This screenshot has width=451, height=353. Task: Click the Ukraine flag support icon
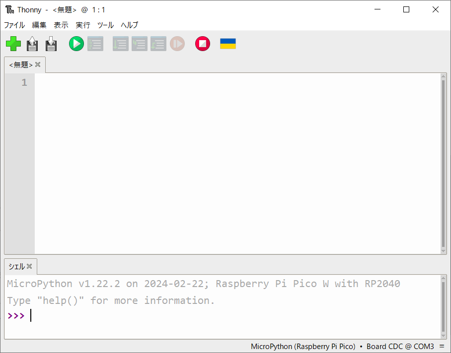[228, 44]
